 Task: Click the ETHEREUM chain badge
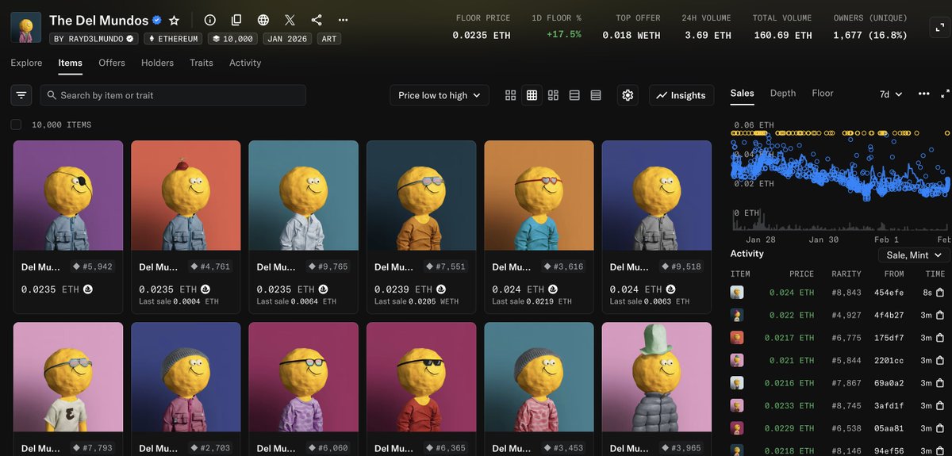coord(173,38)
